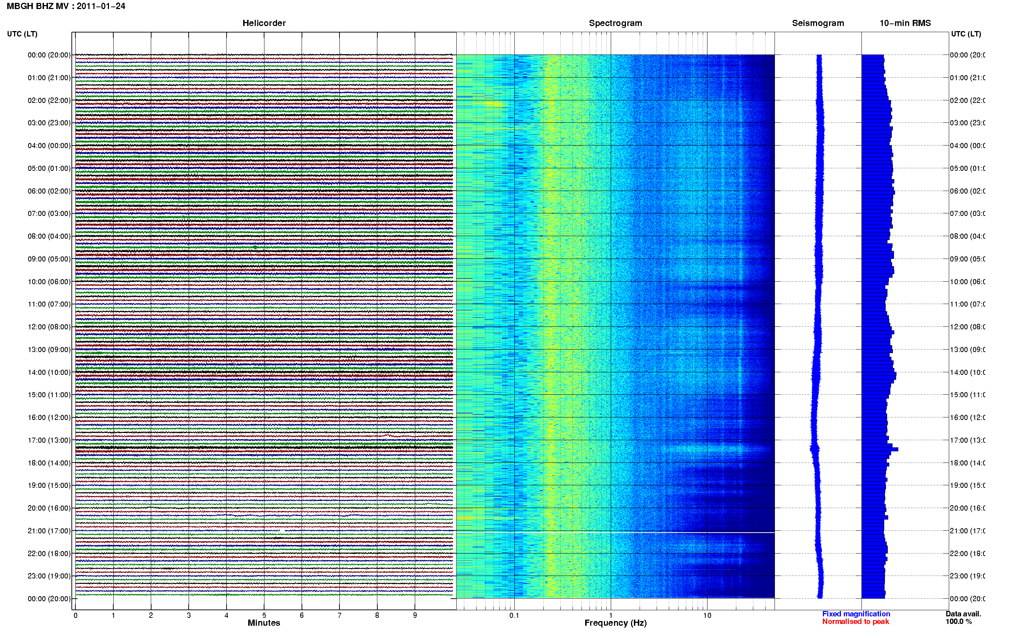Click the left '17:00 (13:00)' time label

coord(49,440)
